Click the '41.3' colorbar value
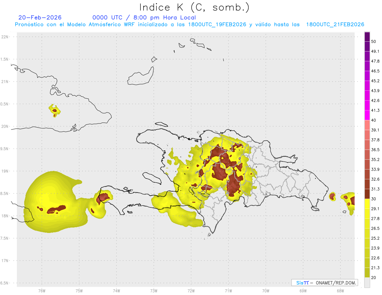Screen dimensions: 382x295 (x=375, y=110)
